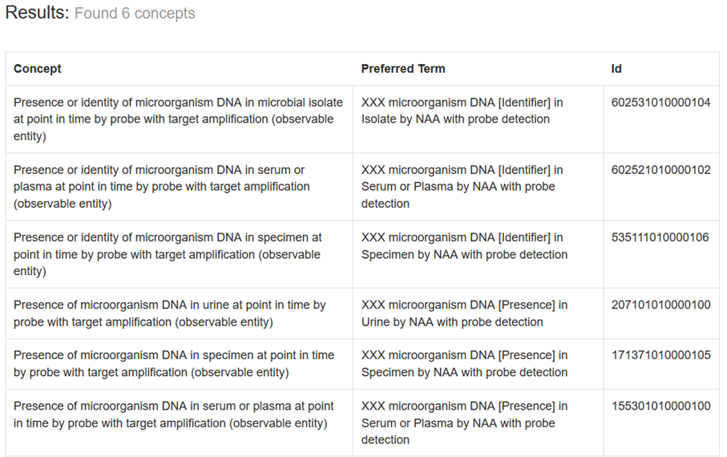
Task: Click the Preferred Term column header
Action: 403,69
